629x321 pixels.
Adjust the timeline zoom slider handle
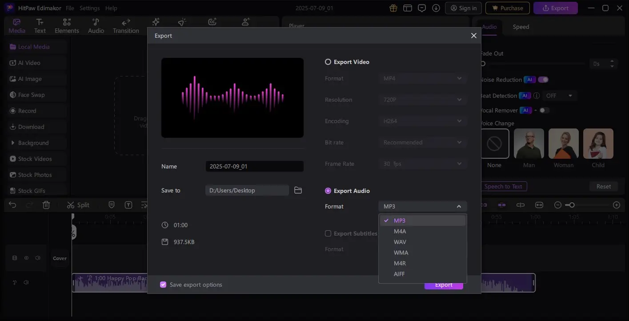pyautogui.click(x=572, y=205)
